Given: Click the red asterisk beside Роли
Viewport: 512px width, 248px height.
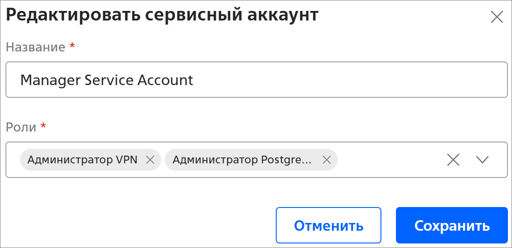Looking at the screenshot, I should 43,126.
